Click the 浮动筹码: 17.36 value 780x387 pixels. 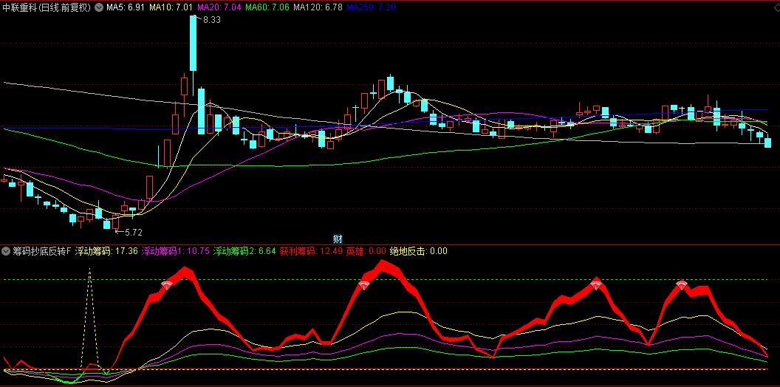106,251
